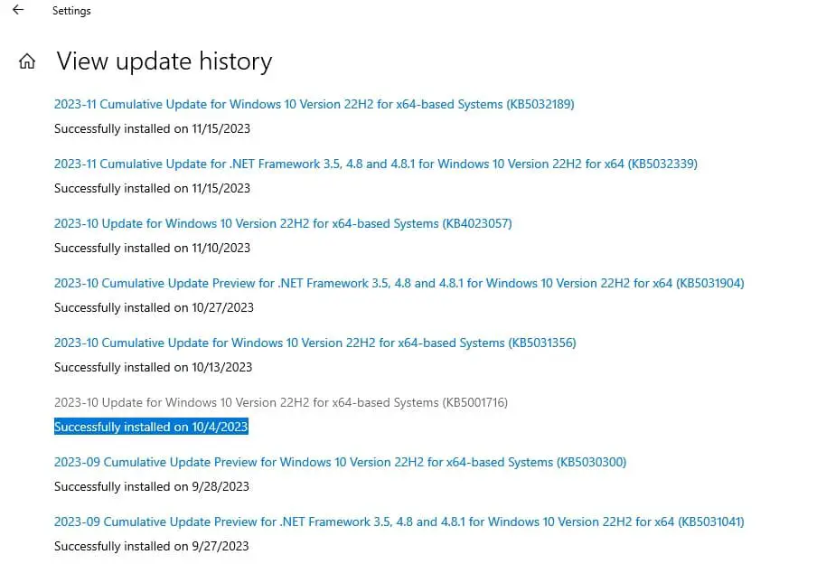The image size is (826, 564).
Task: Open KB5030300 cumulative update preview link
Action: (x=340, y=463)
